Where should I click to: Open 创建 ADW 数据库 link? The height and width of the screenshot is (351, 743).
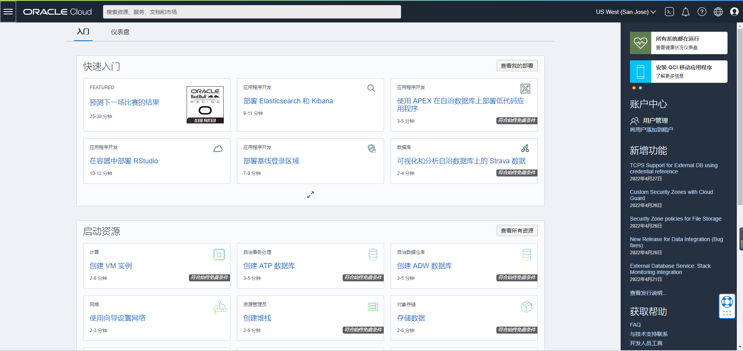pos(424,266)
